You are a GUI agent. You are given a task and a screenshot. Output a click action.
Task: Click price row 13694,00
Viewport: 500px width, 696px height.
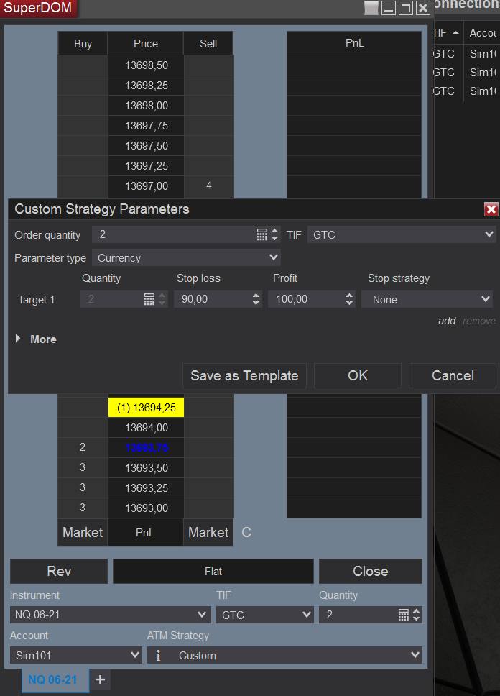point(147,428)
